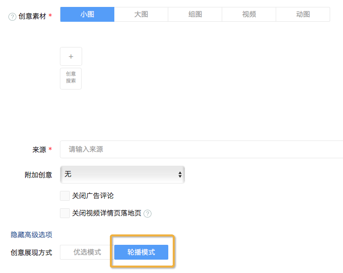Select the 小图 material tab
The height and width of the screenshot is (273, 343).
click(x=87, y=14)
